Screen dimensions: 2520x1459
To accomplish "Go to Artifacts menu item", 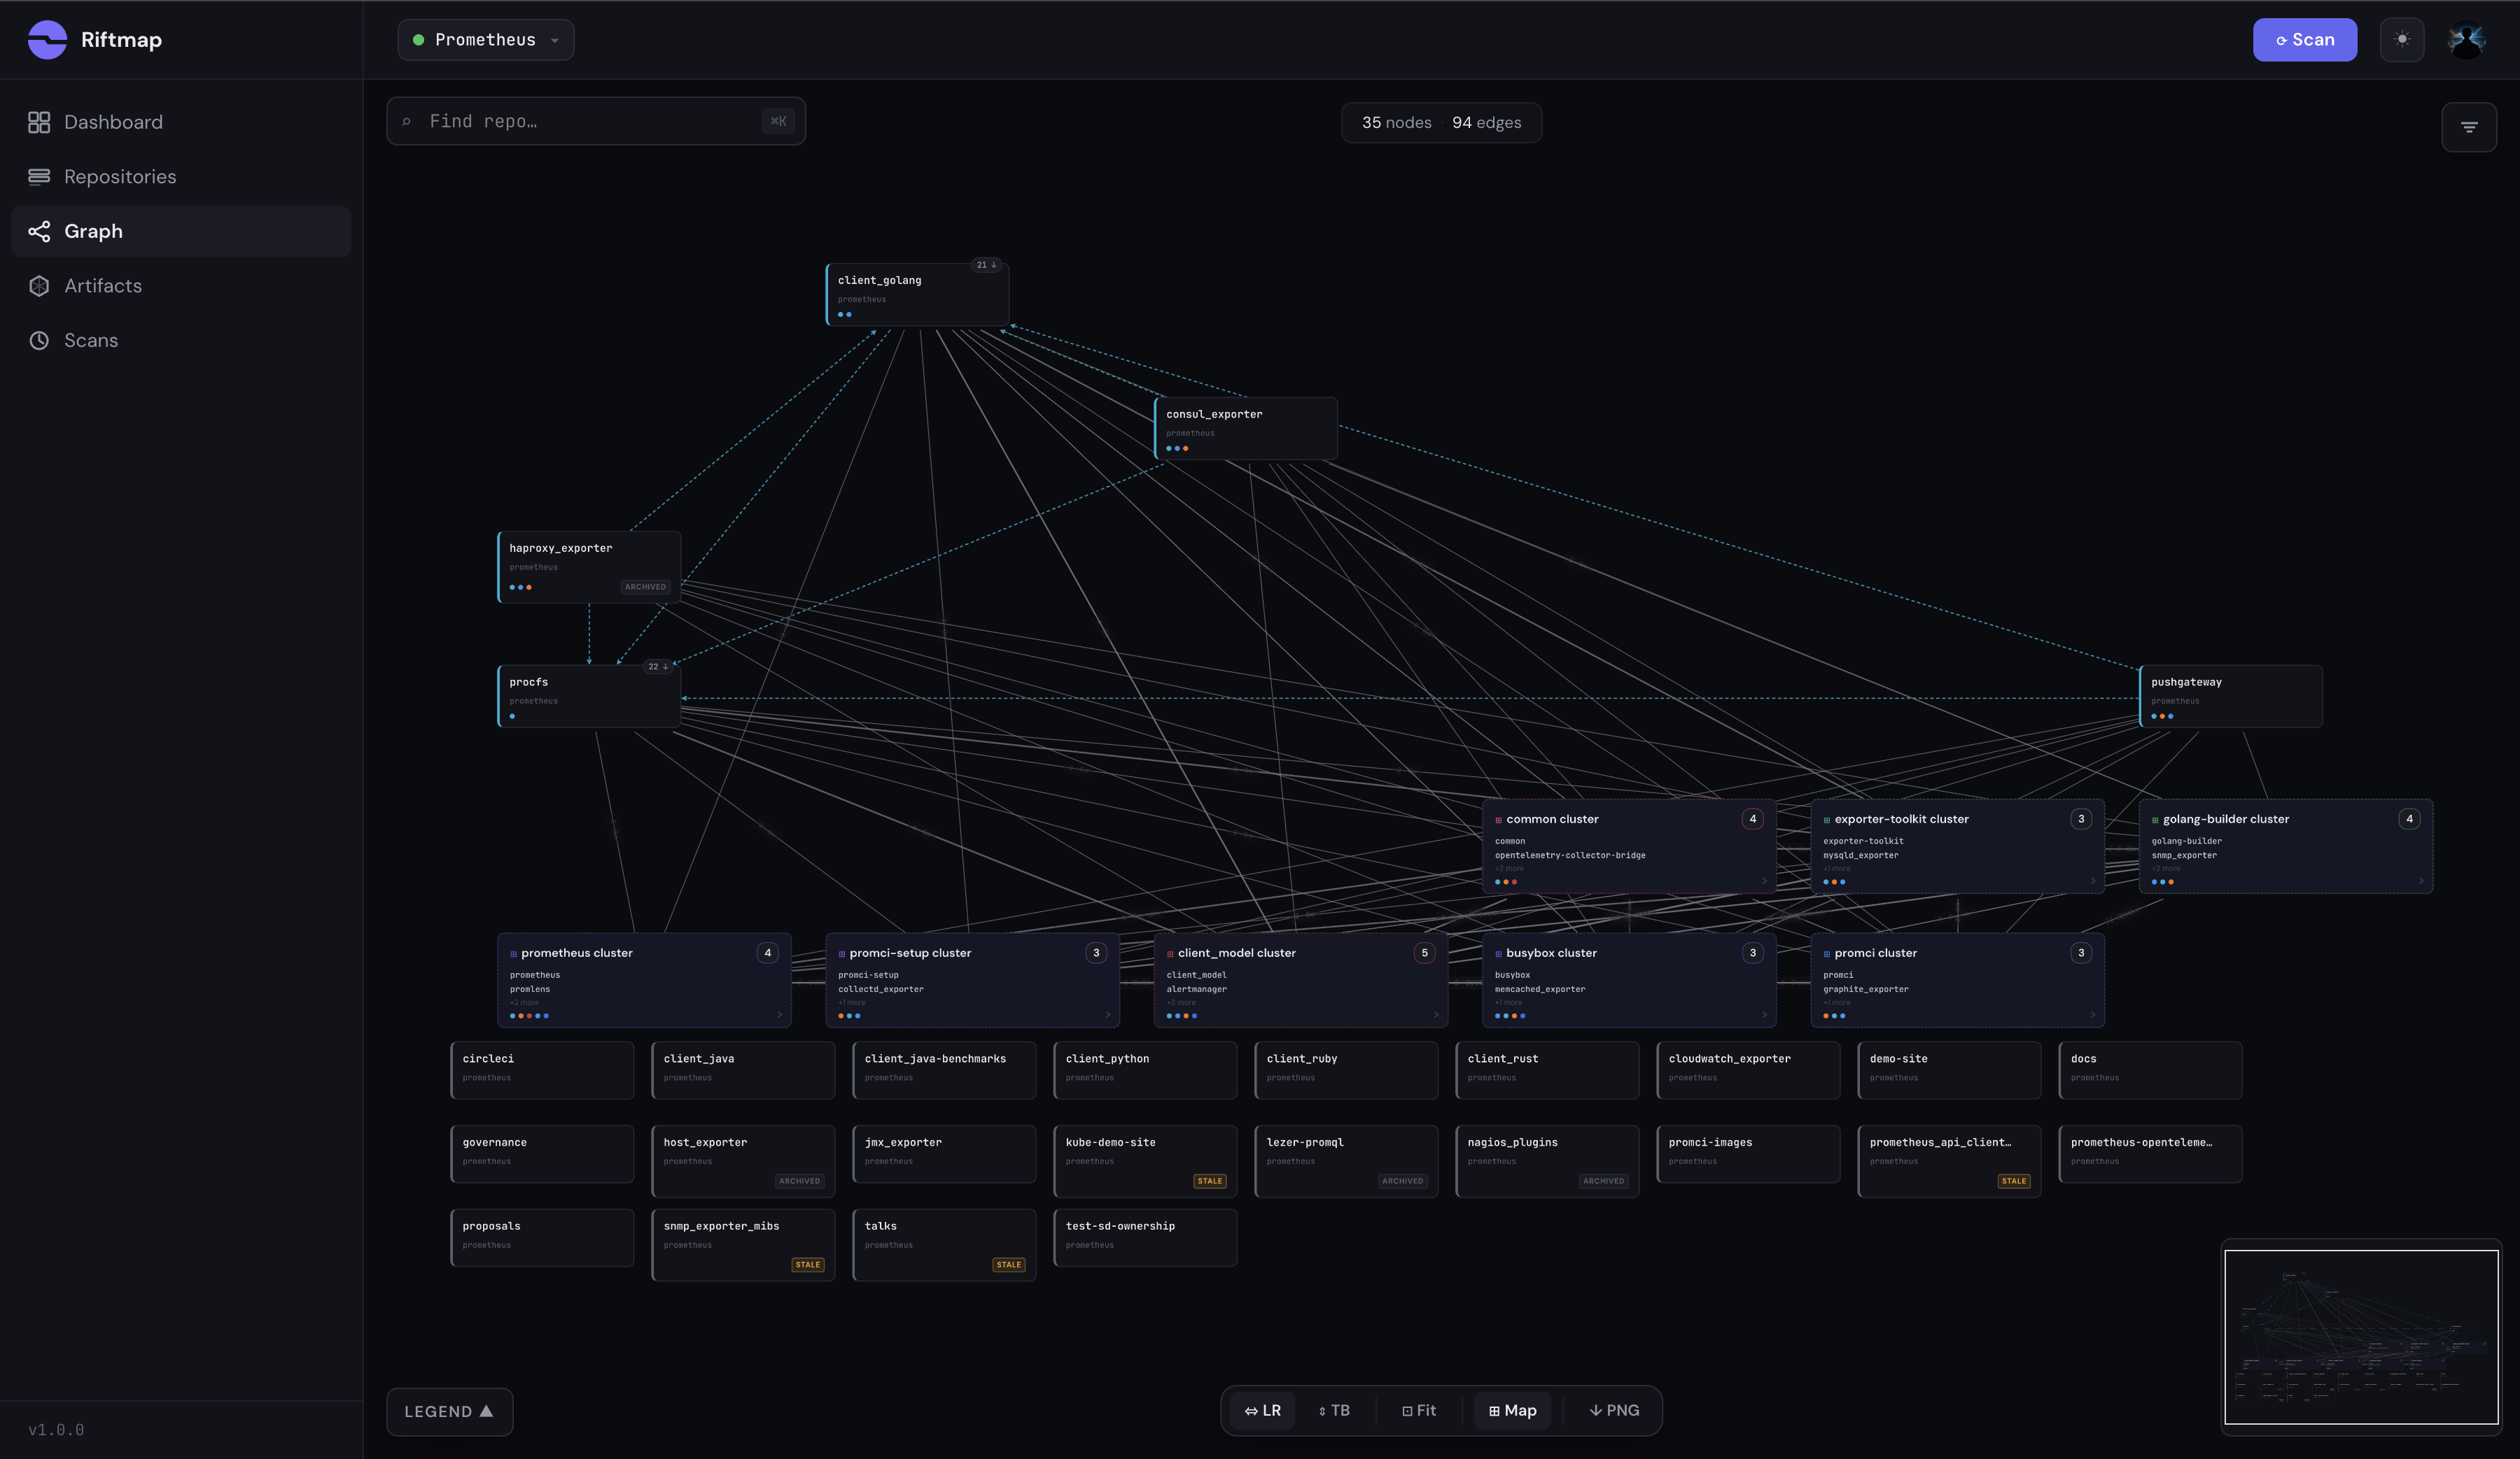I will (181, 286).
